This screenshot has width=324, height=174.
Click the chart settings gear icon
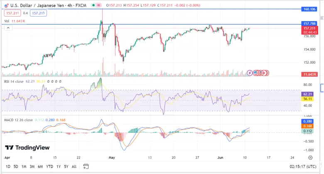click(310, 158)
